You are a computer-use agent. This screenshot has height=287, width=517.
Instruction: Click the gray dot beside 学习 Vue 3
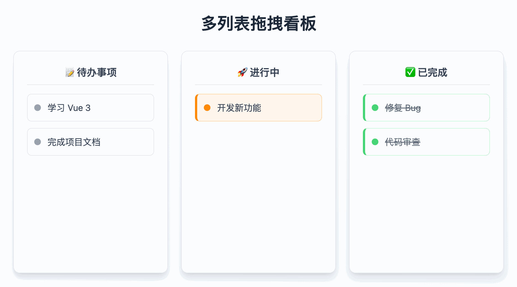point(38,108)
